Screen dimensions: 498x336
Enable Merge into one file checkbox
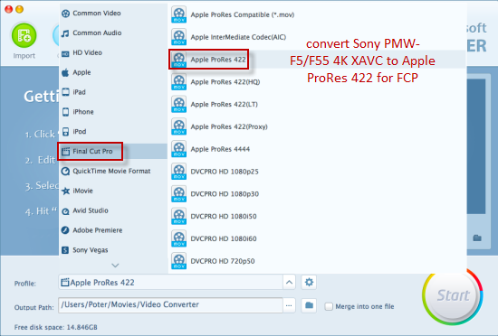pos(329,306)
